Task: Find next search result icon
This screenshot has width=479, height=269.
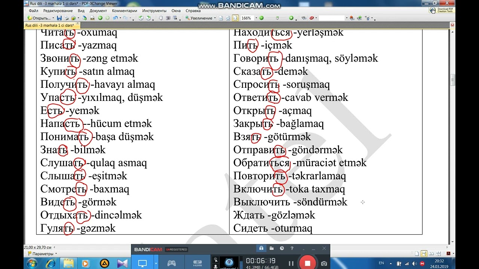Action: (359, 18)
